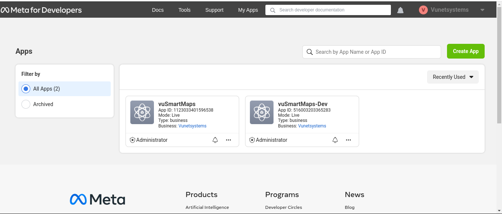Go to the My Apps menu item
The height and width of the screenshot is (214, 502).
[x=248, y=10]
